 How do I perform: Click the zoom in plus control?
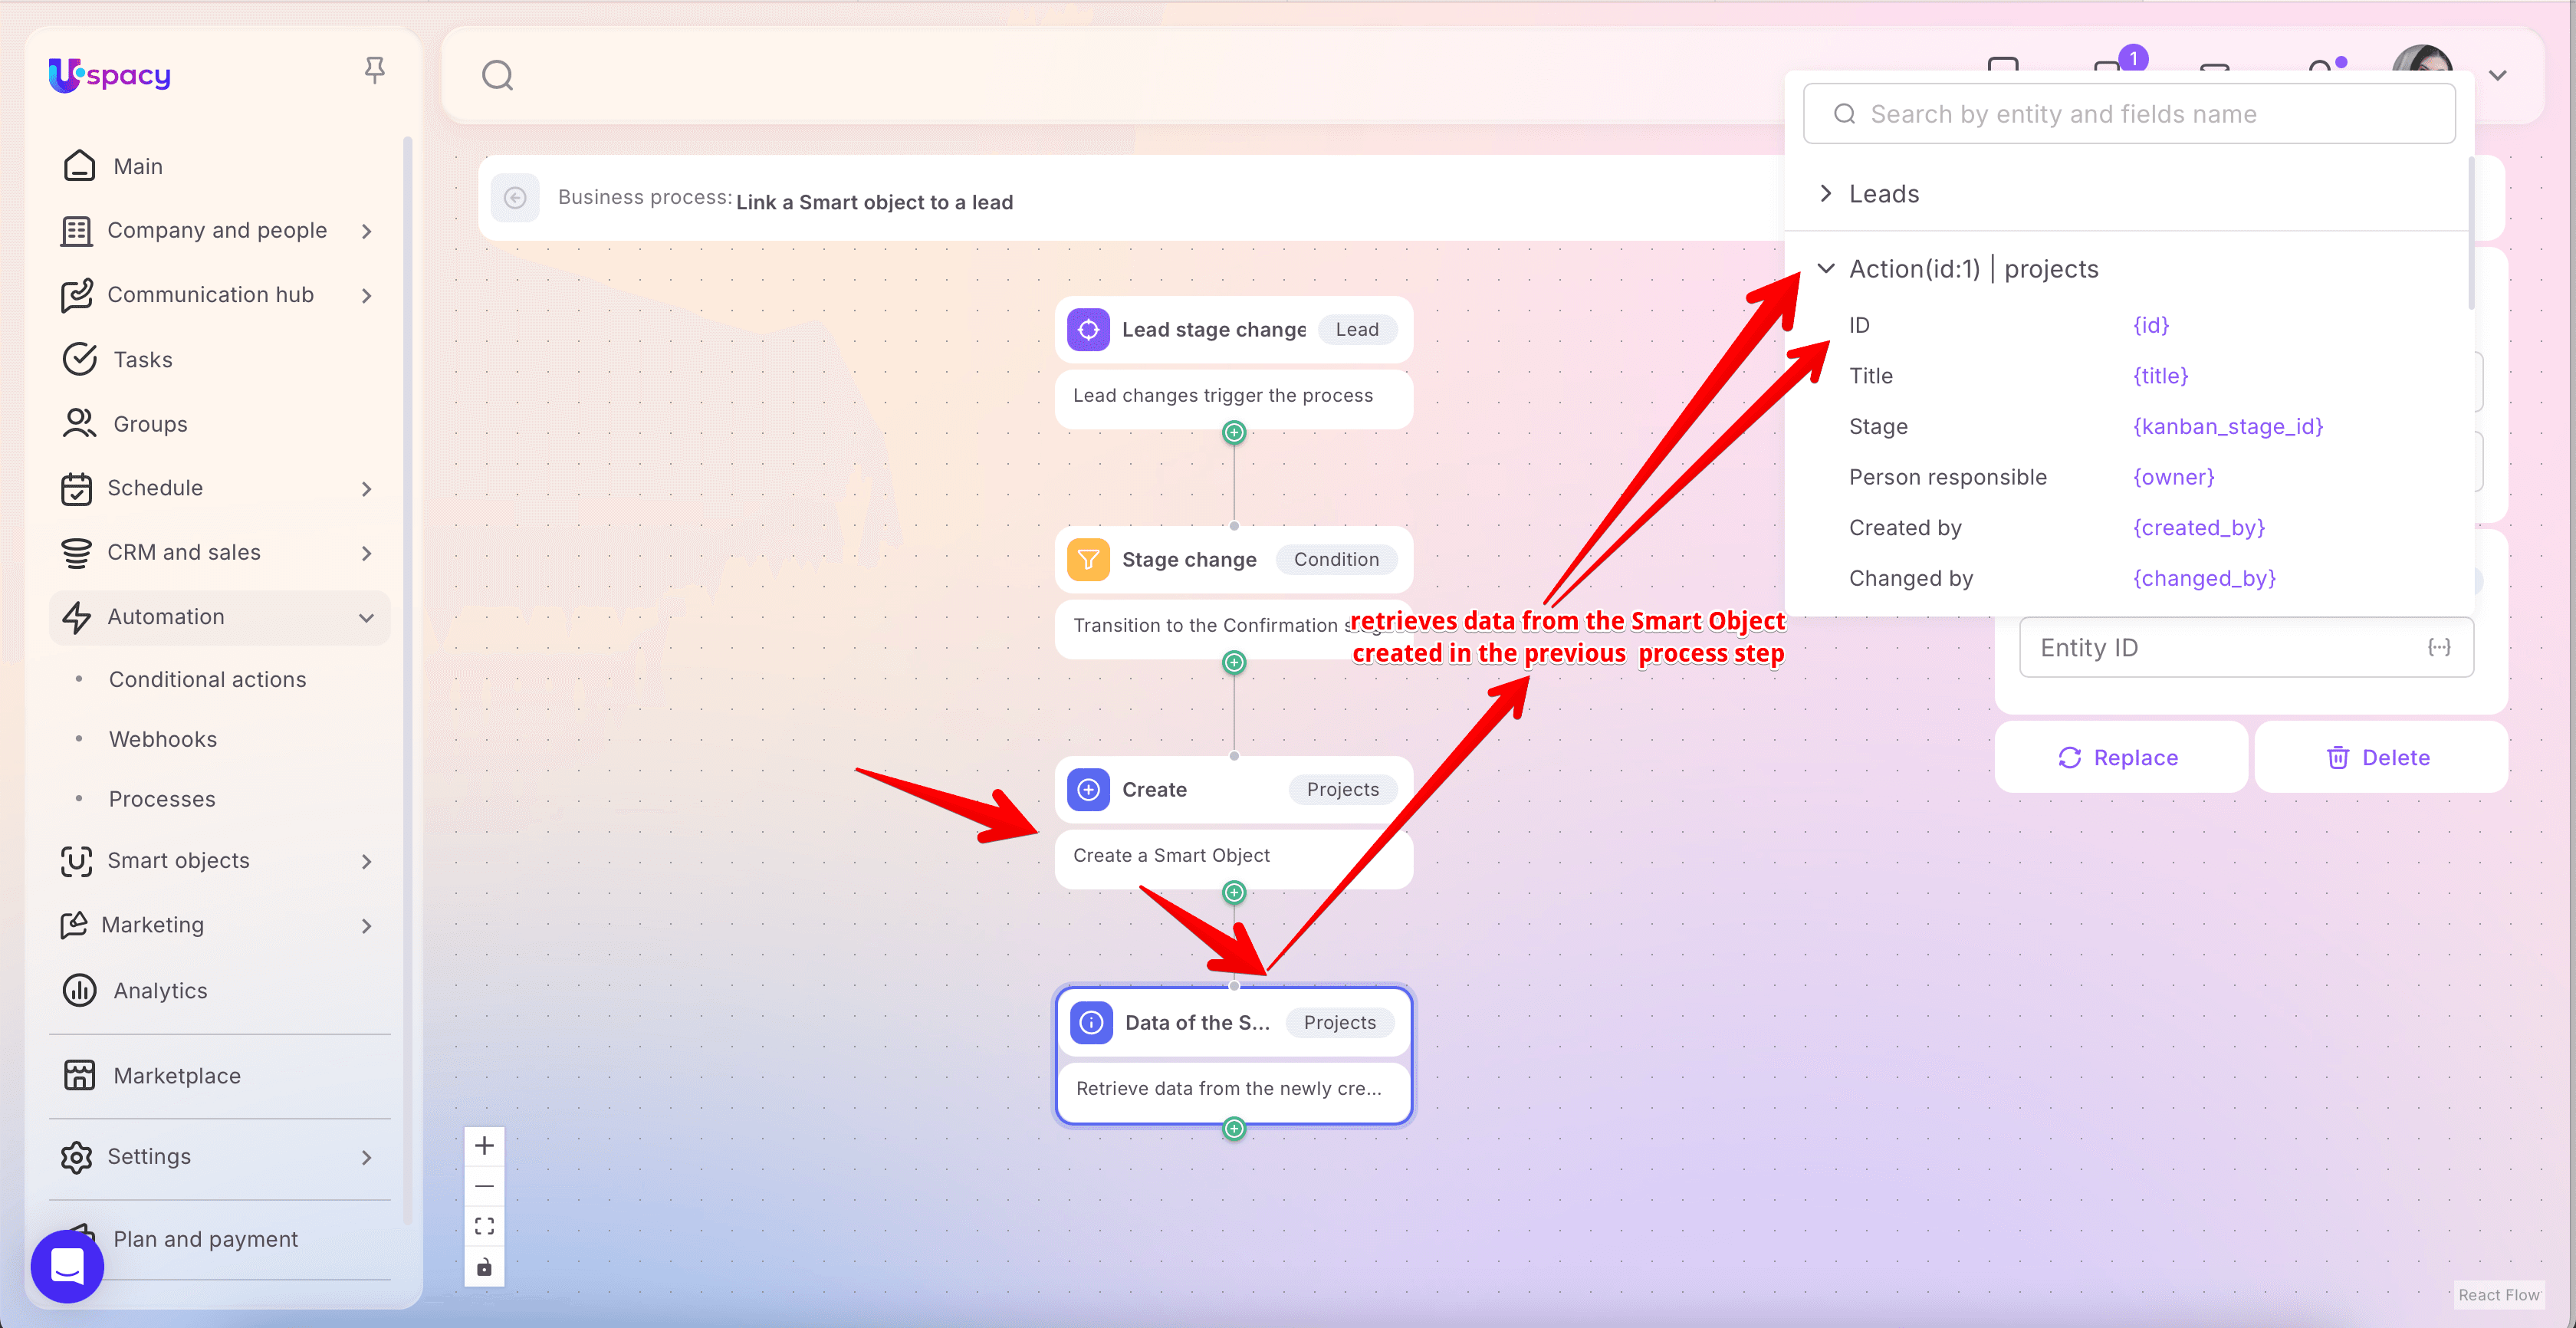tap(484, 1146)
